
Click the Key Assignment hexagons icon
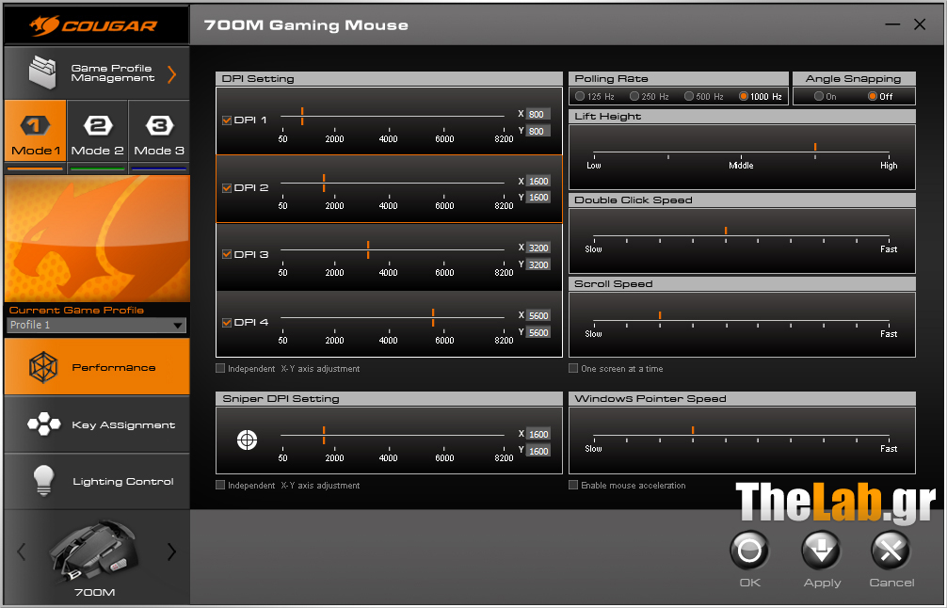click(43, 424)
